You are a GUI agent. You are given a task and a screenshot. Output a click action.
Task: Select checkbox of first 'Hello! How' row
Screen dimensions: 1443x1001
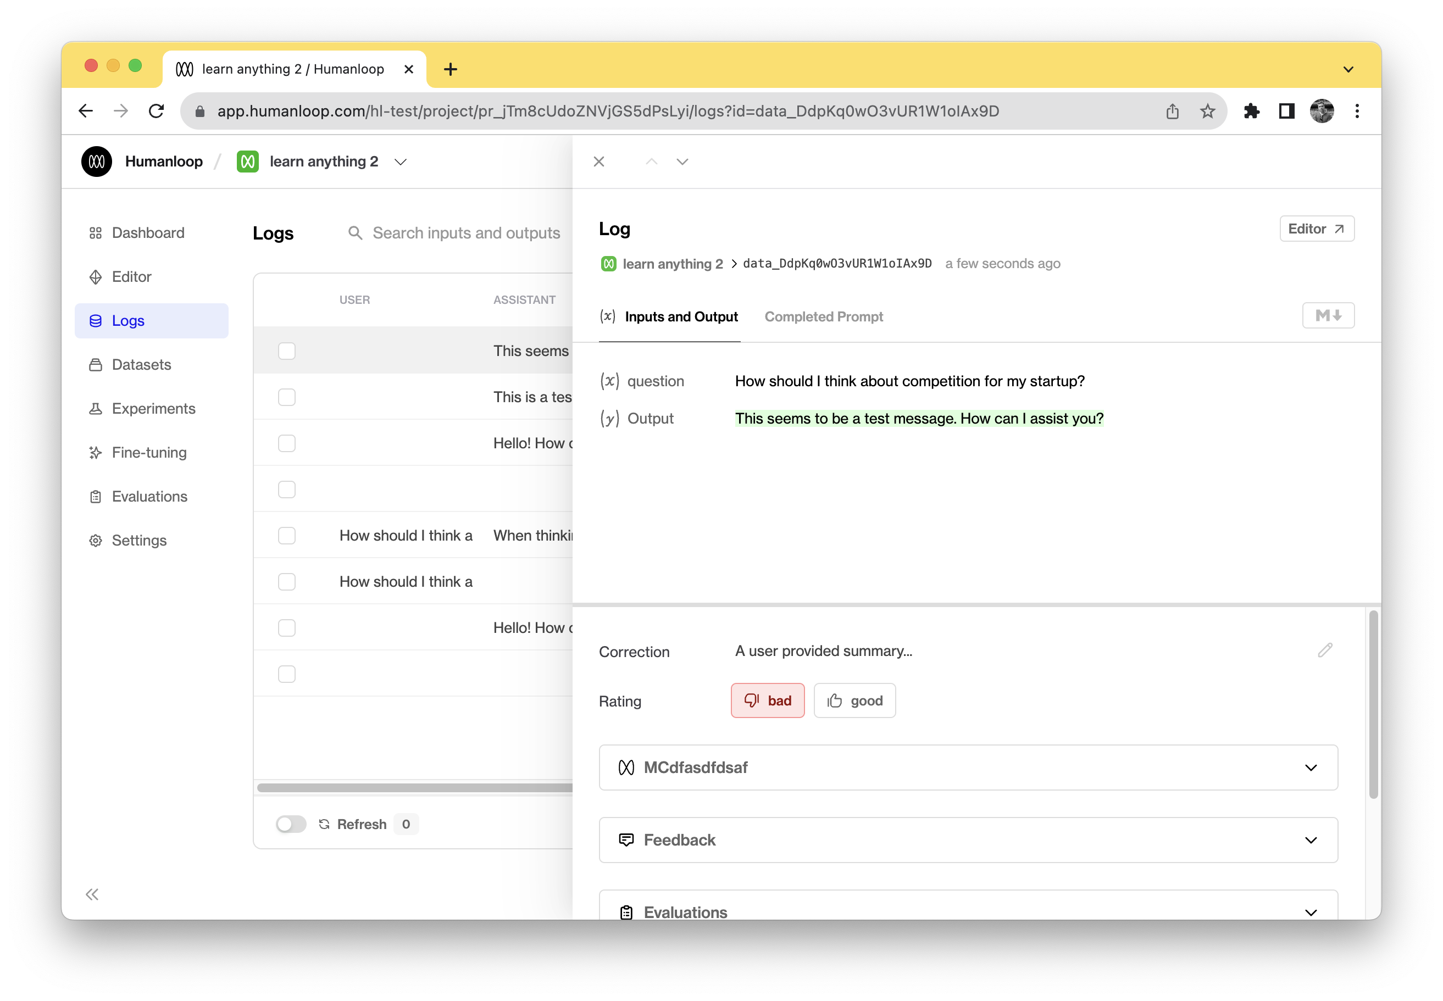pyautogui.click(x=287, y=443)
